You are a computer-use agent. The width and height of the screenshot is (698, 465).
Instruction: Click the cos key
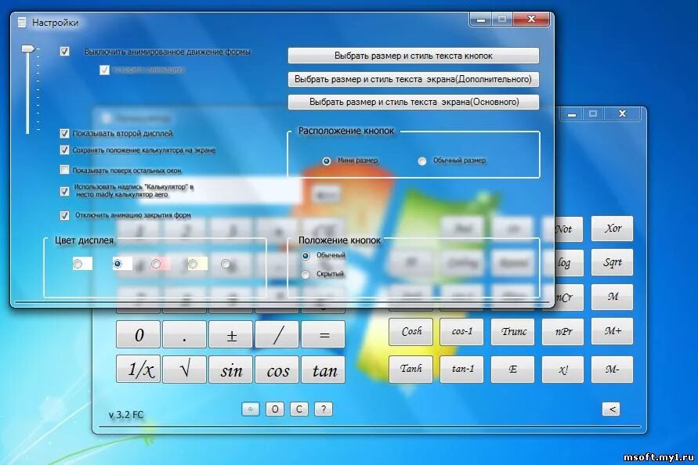(277, 369)
